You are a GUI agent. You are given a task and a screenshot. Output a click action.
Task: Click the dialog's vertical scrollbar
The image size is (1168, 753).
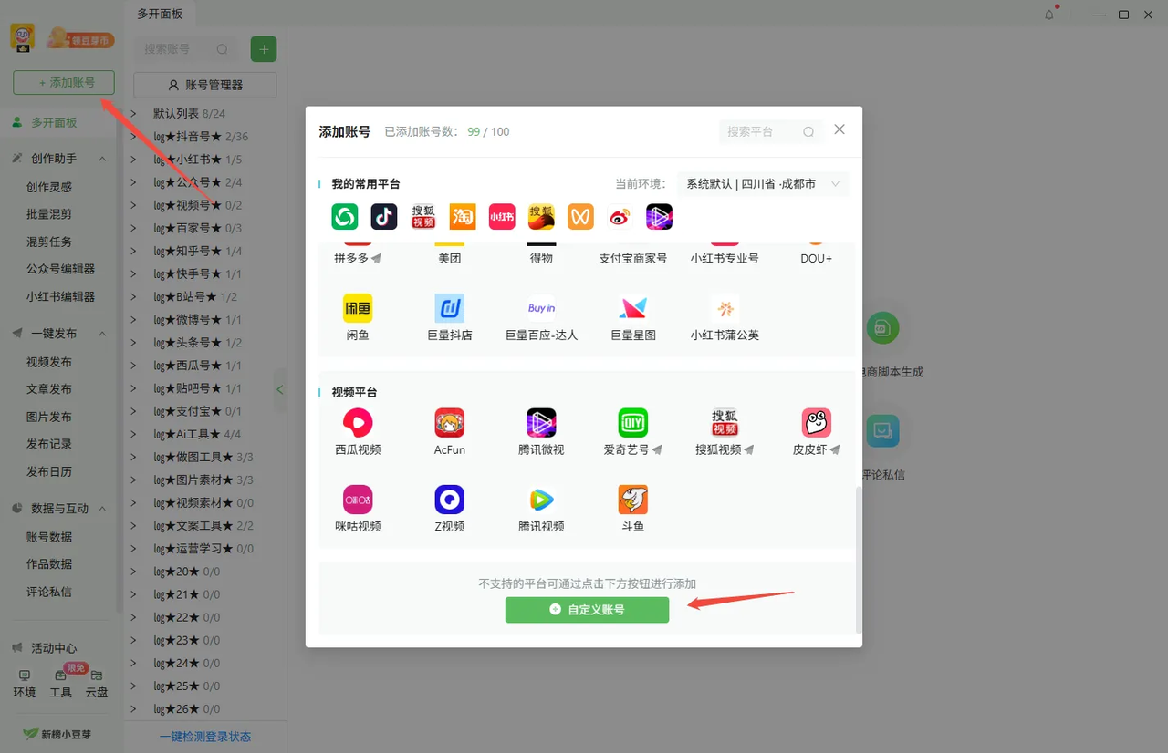(857, 559)
